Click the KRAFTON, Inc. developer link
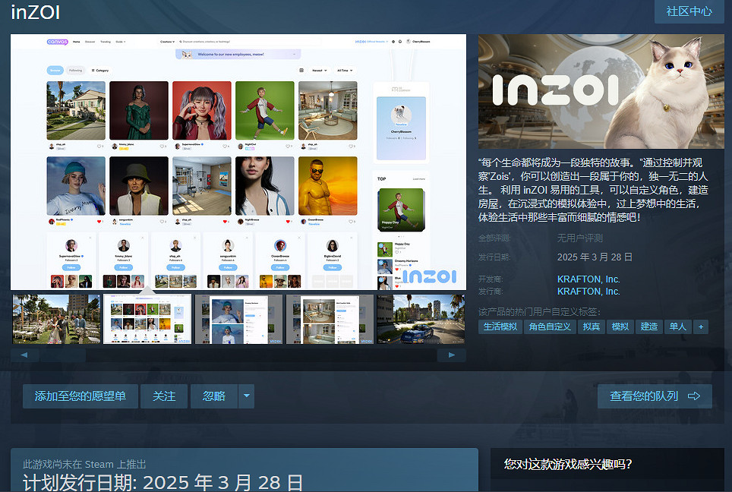The height and width of the screenshot is (492, 732). pyautogui.click(x=587, y=279)
